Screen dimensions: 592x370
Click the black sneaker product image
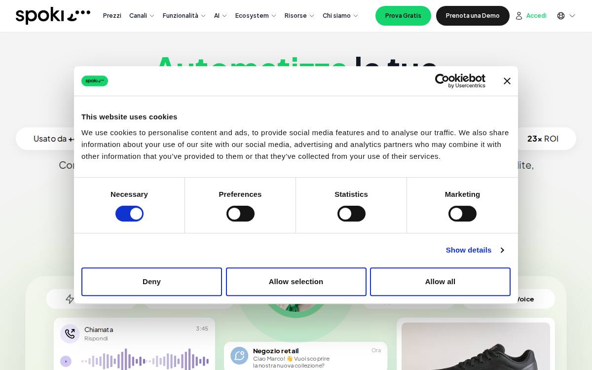tap(476, 346)
